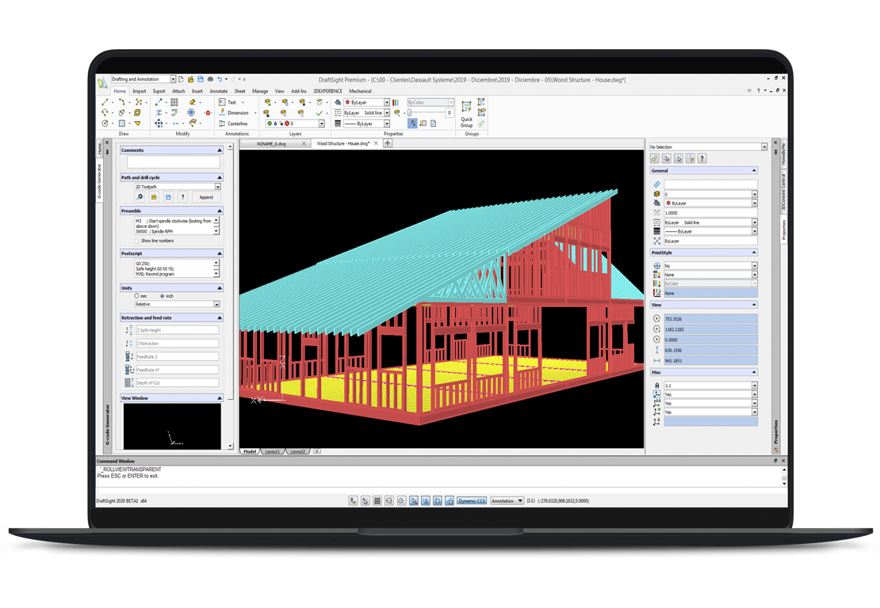Toggle Entity Snap in status bar
The width and height of the screenshot is (880, 608).
click(x=414, y=500)
